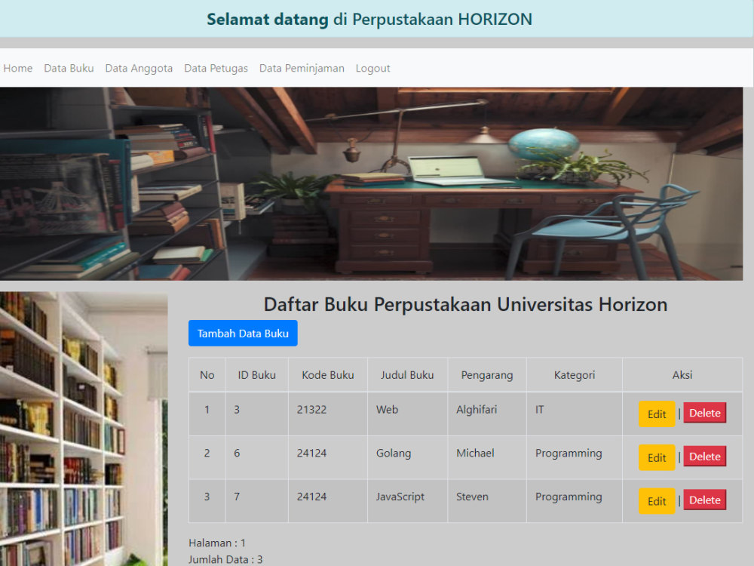Delete the Web book row
754x566 pixels.
(x=704, y=413)
